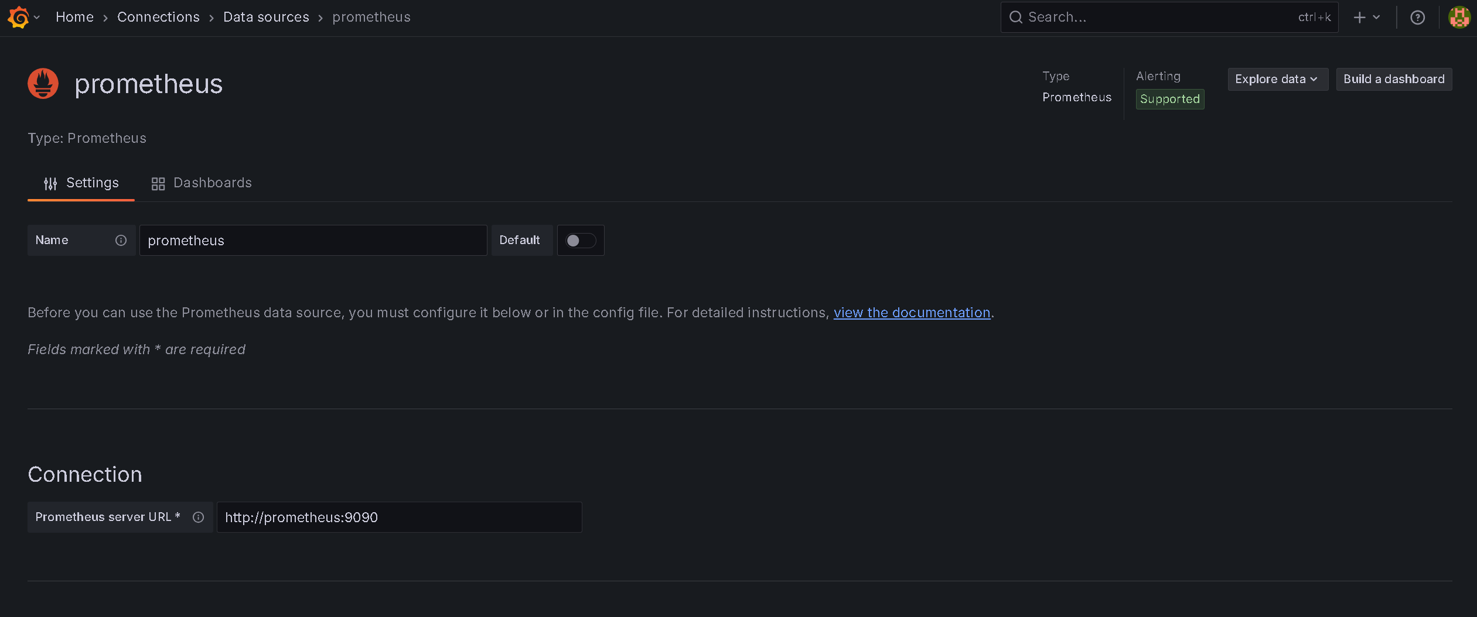Open the view the documentation link
This screenshot has width=1477, height=617.
click(x=912, y=313)
